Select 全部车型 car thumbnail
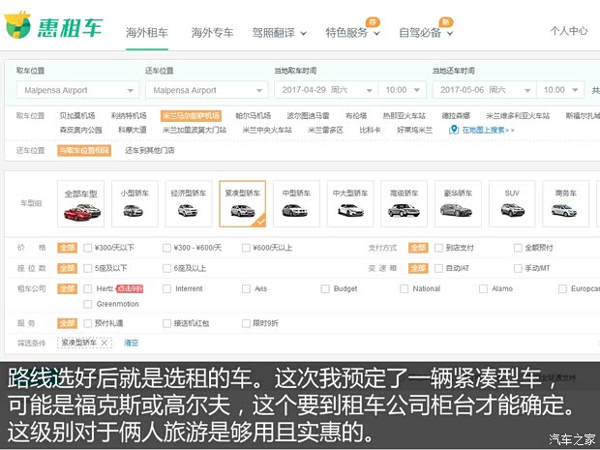This screenshot has height=450, width=600. point(80,204)
